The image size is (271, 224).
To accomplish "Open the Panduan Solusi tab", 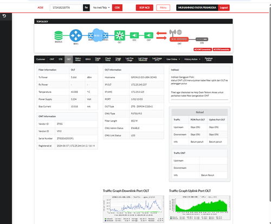I will (x=209, y=59).
